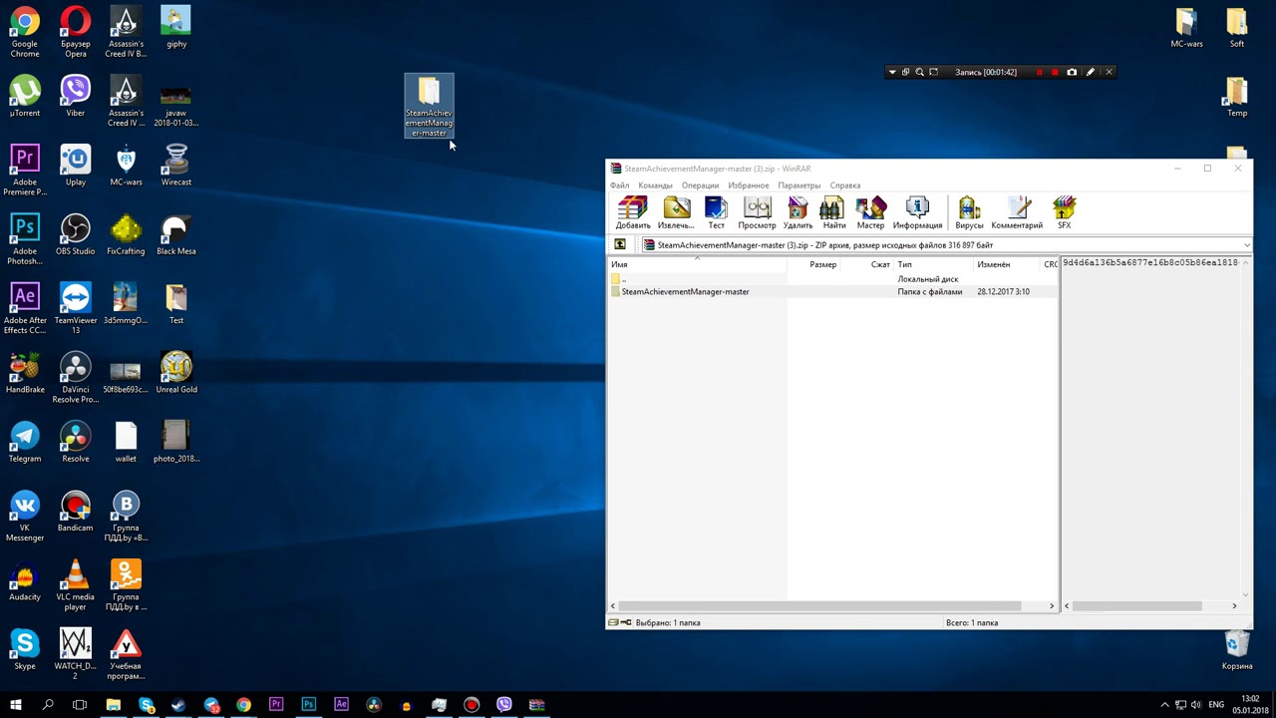The image size is (1276, 718).
Task: Sort file list by Изменён column
Action: 1007,264
